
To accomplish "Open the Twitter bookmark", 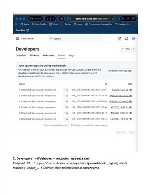I will tap(66, 24).
